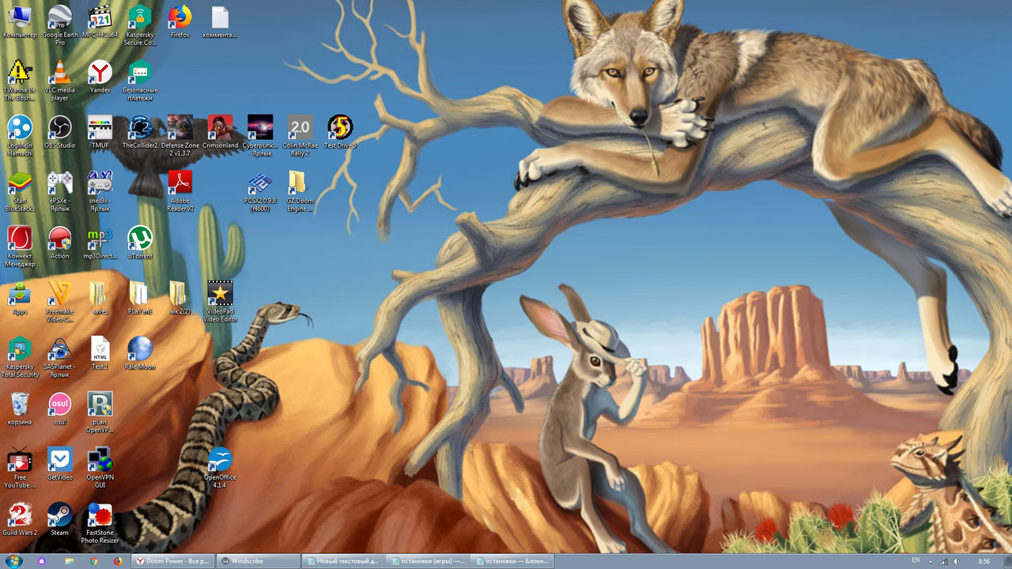Screen dimensions: 1012x569
Task: Select the Test1 HTML file
Action: (x=100, y=353)
